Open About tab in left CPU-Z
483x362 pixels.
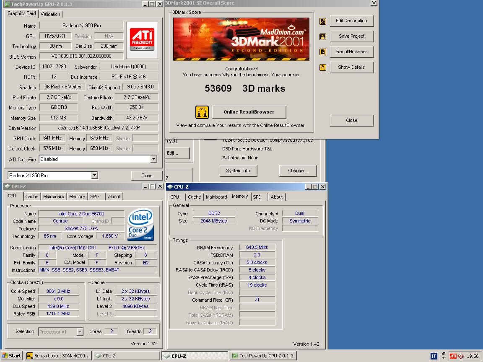(114, 197)
